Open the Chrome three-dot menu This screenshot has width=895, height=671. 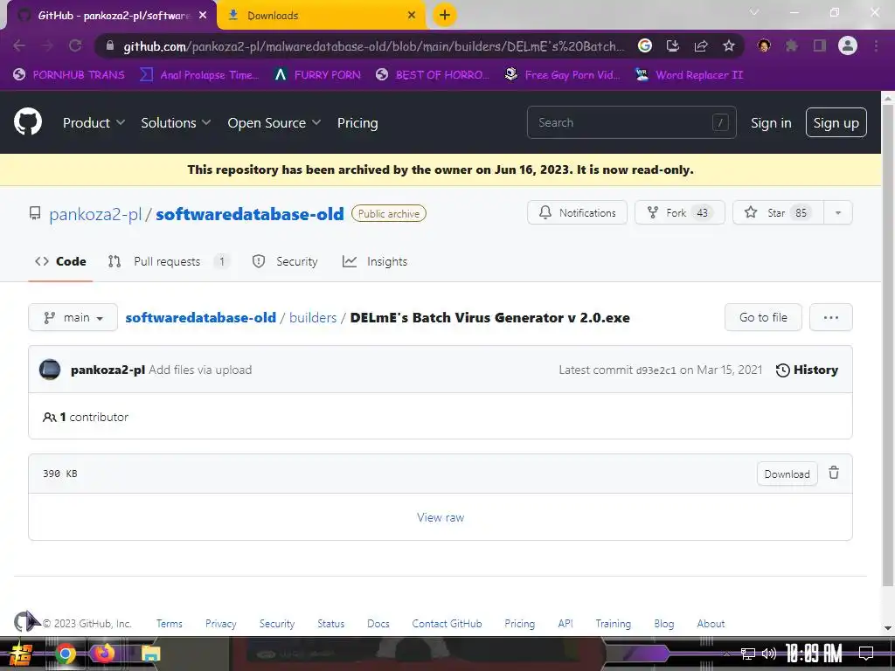[x=876, y=45]
